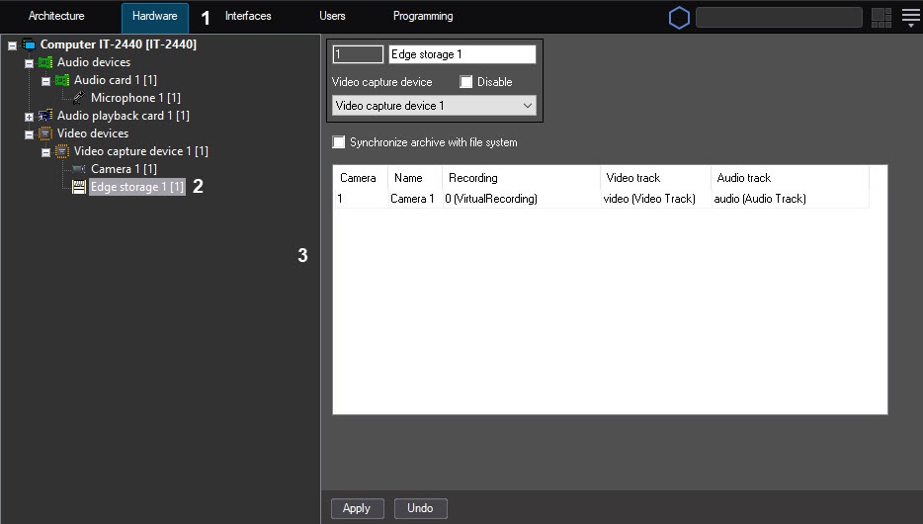Click the Video track column header
This screenshot has width=923, height=524.
pyautogui.click(x=655, y=178)
